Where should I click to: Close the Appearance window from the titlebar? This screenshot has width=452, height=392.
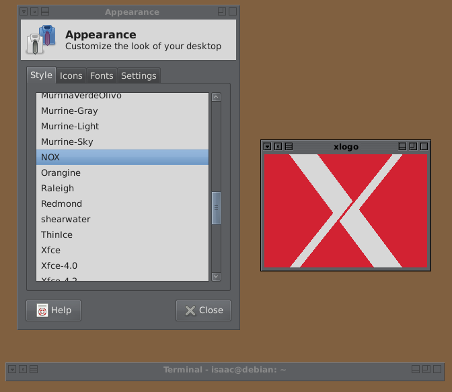click(233, 11)
